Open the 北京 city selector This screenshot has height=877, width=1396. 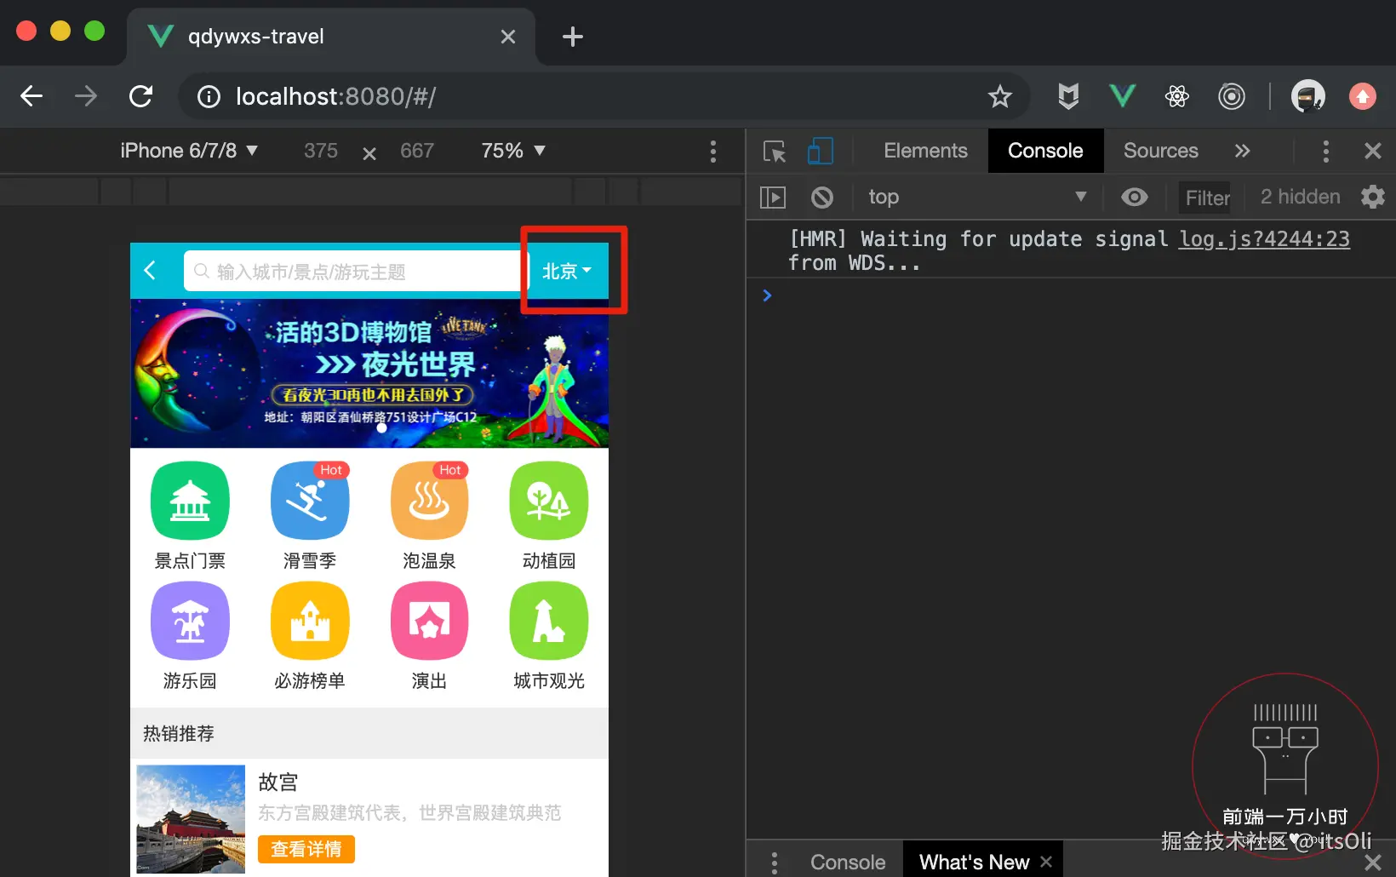[567, 271]
